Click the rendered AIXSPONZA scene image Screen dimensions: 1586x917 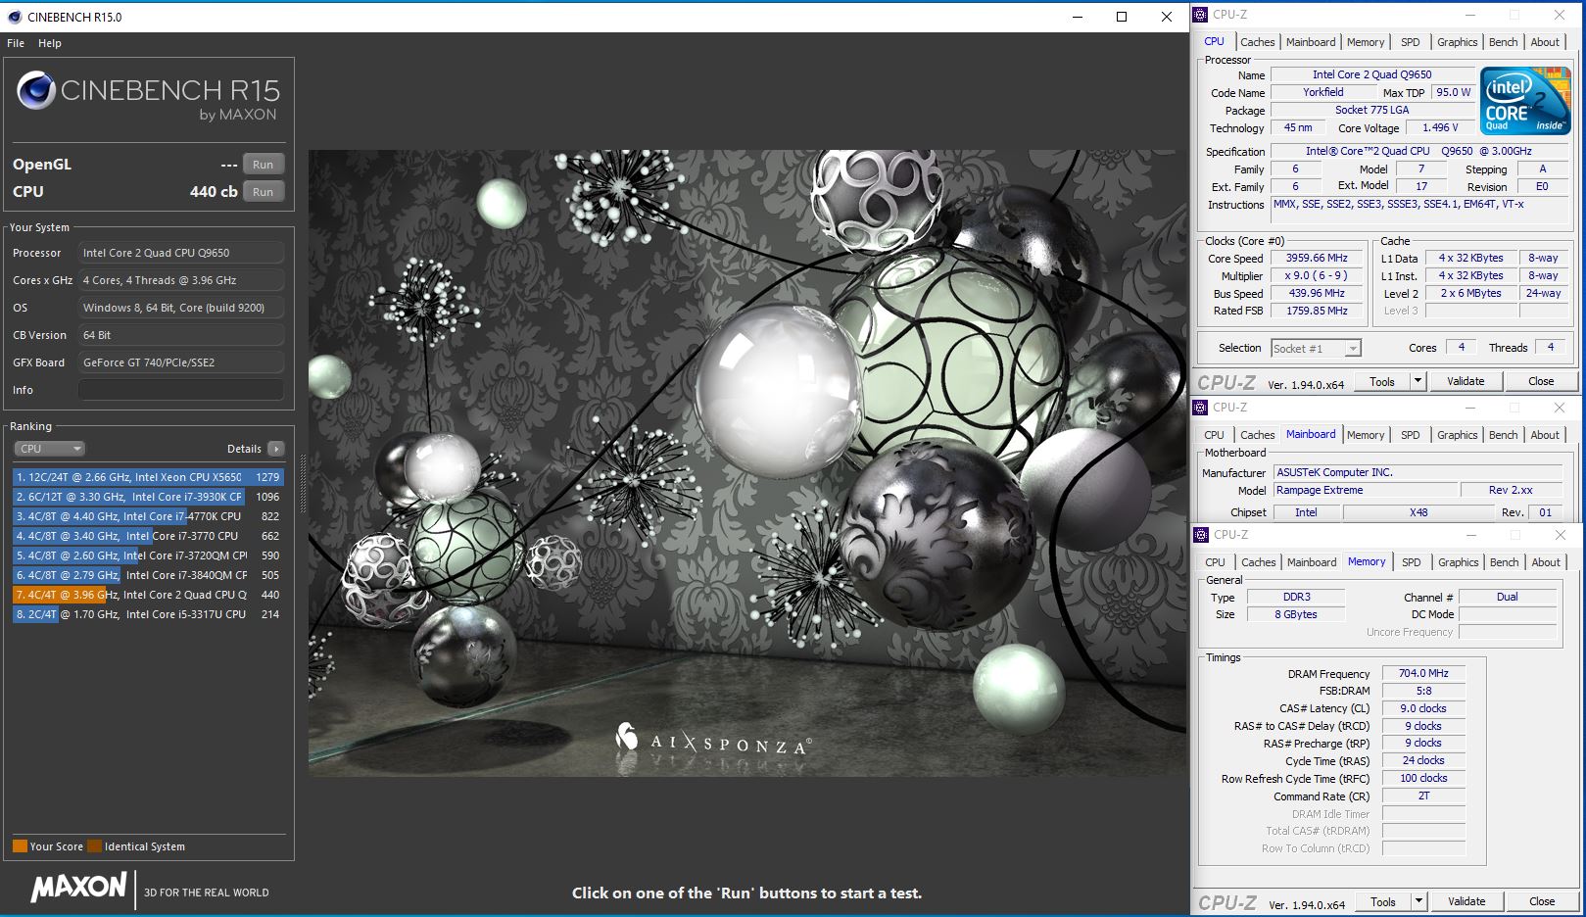746,462
